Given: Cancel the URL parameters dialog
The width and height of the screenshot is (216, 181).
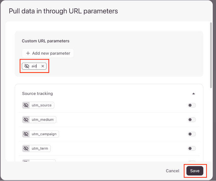Looking at the screenshot, I should [x=172, y=171].
